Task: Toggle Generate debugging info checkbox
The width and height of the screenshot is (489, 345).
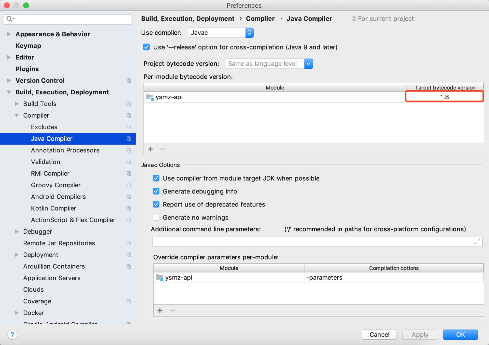Action: pyautogui.click(x=156, y=191)
